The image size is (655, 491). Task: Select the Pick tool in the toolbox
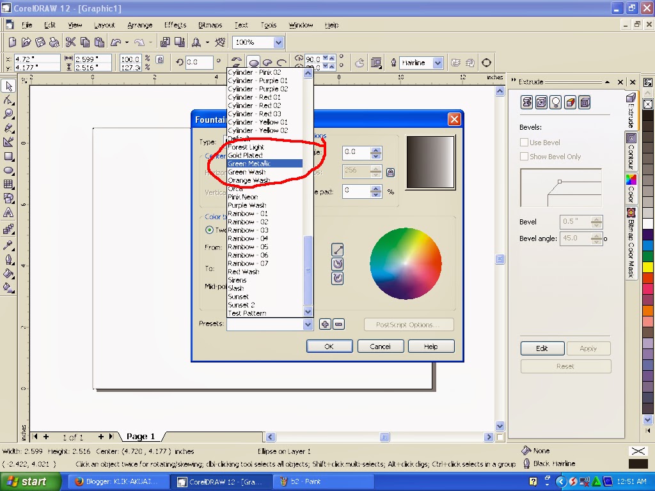(8, 86)
